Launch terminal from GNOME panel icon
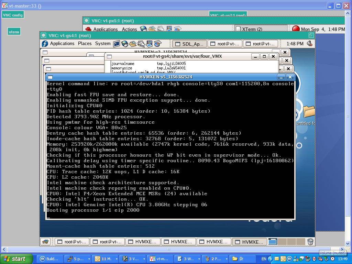The width and height of the screenshot is (352, 264). [117, 44]
